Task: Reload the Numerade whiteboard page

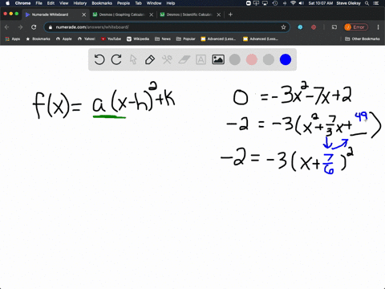Action: pos(34,27)
